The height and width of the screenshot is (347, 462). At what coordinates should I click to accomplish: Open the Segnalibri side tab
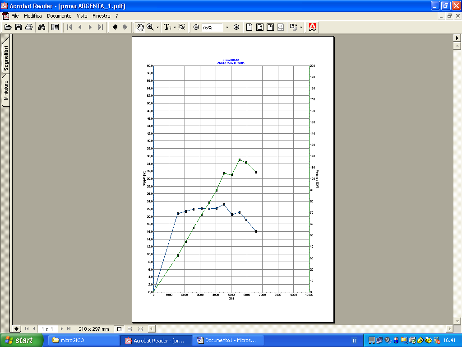(x=6, y=58)
